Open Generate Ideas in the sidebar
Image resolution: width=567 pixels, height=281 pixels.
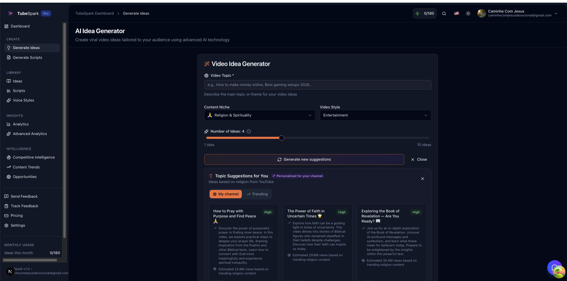[x=32, y=48]
